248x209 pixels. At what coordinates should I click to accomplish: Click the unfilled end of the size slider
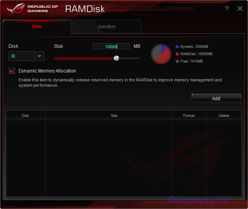[x=130, y=58]
